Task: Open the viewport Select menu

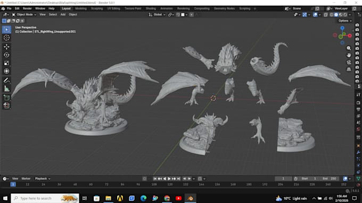Action: coord(53,14)
